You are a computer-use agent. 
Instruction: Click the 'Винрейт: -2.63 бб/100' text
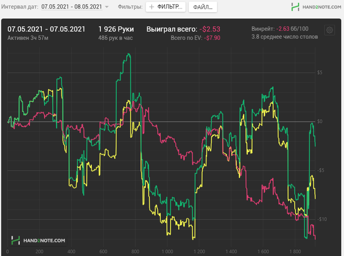click(x=280, y=28)
